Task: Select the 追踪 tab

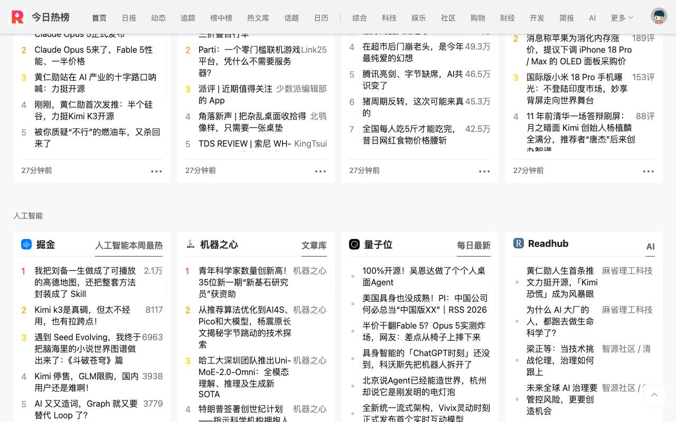Action: [188, 18]
